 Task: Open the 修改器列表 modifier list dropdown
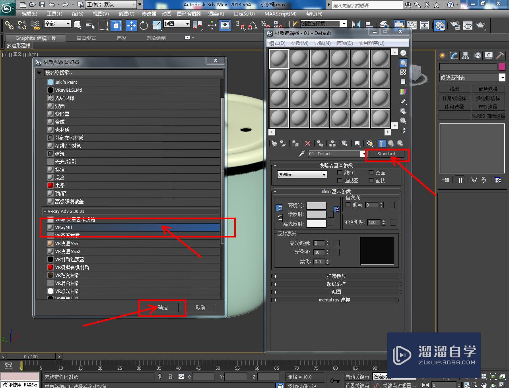tap(472, 78)
